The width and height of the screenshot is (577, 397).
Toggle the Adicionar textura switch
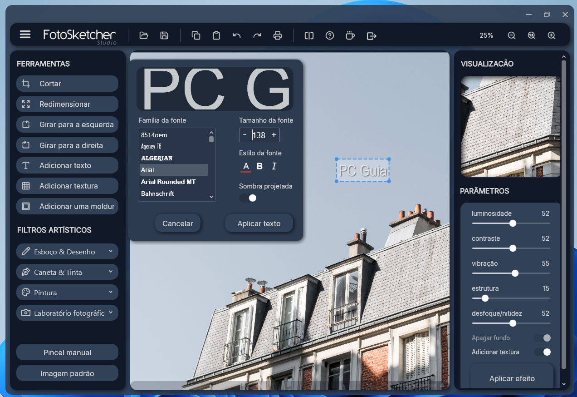[x=543, y=352]
